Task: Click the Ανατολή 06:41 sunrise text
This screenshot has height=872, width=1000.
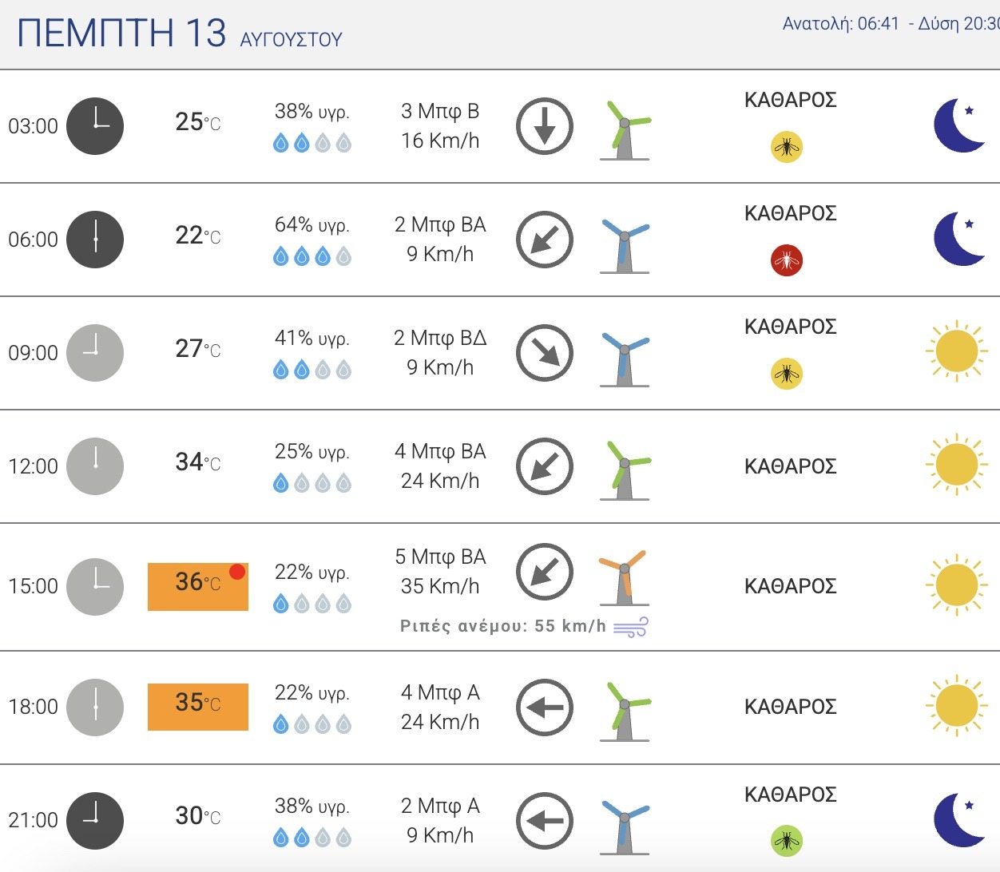Action: (840, 24)
